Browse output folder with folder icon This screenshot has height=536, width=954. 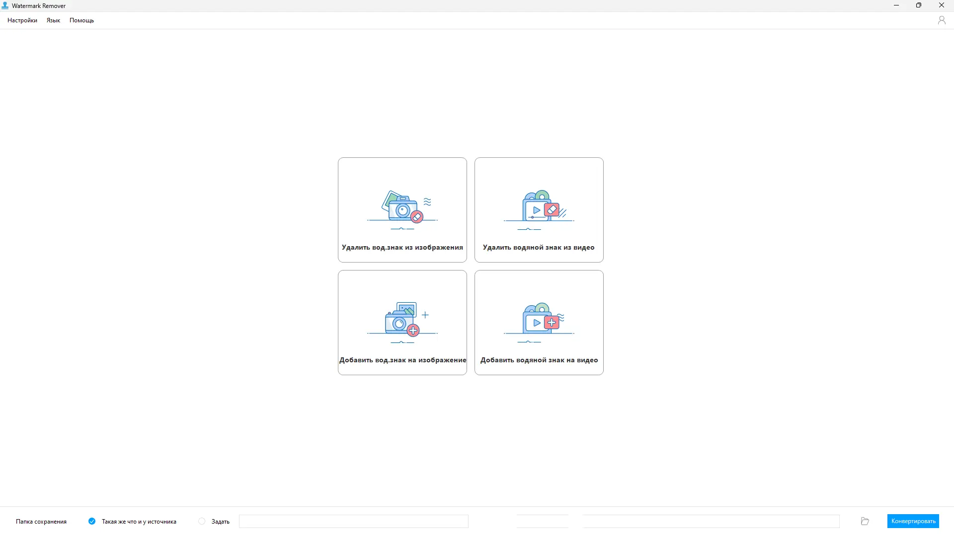point(865,521)
